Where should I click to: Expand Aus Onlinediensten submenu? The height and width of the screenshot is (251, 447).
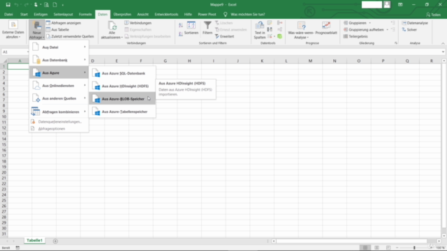[59, 86]
